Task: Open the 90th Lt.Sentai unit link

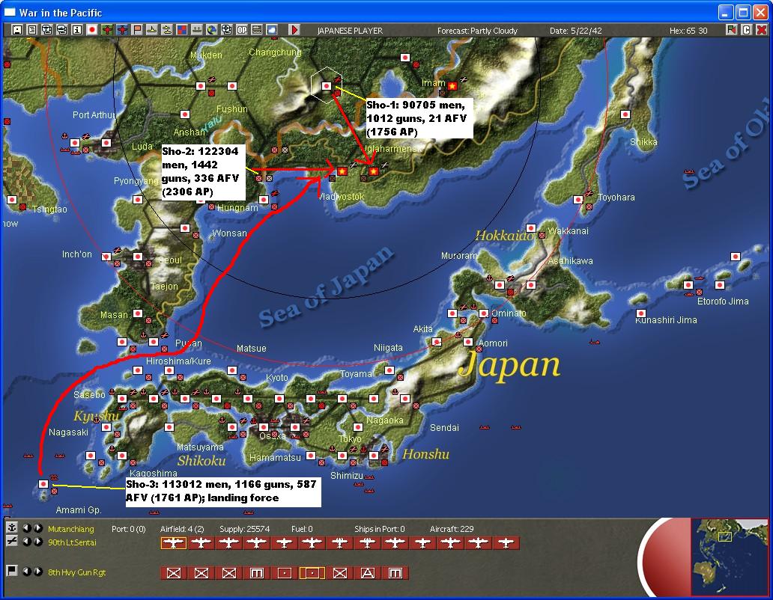Action: pyautogui.click(x=72, y=542)
